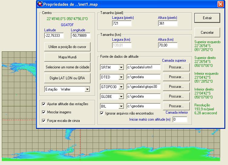Click Selecione um nome de cidade
This screenshot has height=165, width=228.
(x=67, y=67)
